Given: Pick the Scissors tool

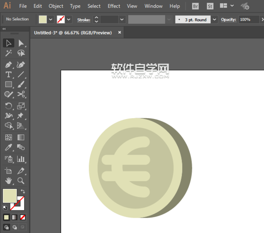Looking at the screenshot, I should coord(21,94).
